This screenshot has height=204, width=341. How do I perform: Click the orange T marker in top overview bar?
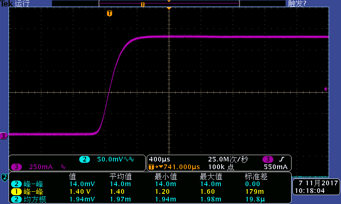(x=143, y=4)
